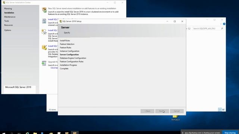Select the Maintenance tab in Installation Center
Image resolution: width=239 pixels, height=134 pixels.
(10, 17)
